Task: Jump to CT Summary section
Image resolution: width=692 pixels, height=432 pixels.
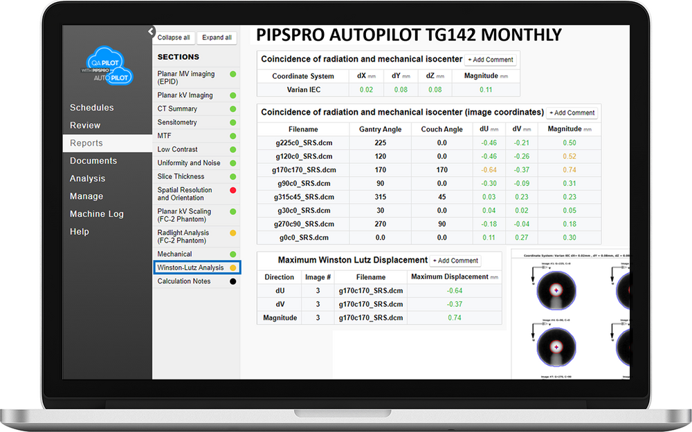Action: click(x=177, y=109)
